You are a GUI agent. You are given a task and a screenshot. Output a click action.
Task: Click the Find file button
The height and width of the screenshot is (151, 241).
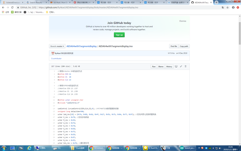(174, 46)
